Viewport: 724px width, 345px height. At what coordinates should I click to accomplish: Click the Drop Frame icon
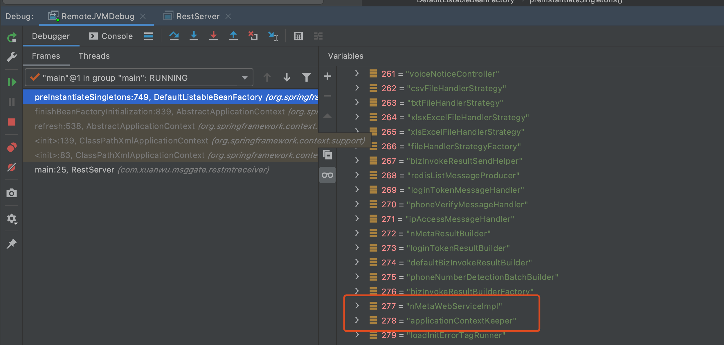click(x=253, y=36)
